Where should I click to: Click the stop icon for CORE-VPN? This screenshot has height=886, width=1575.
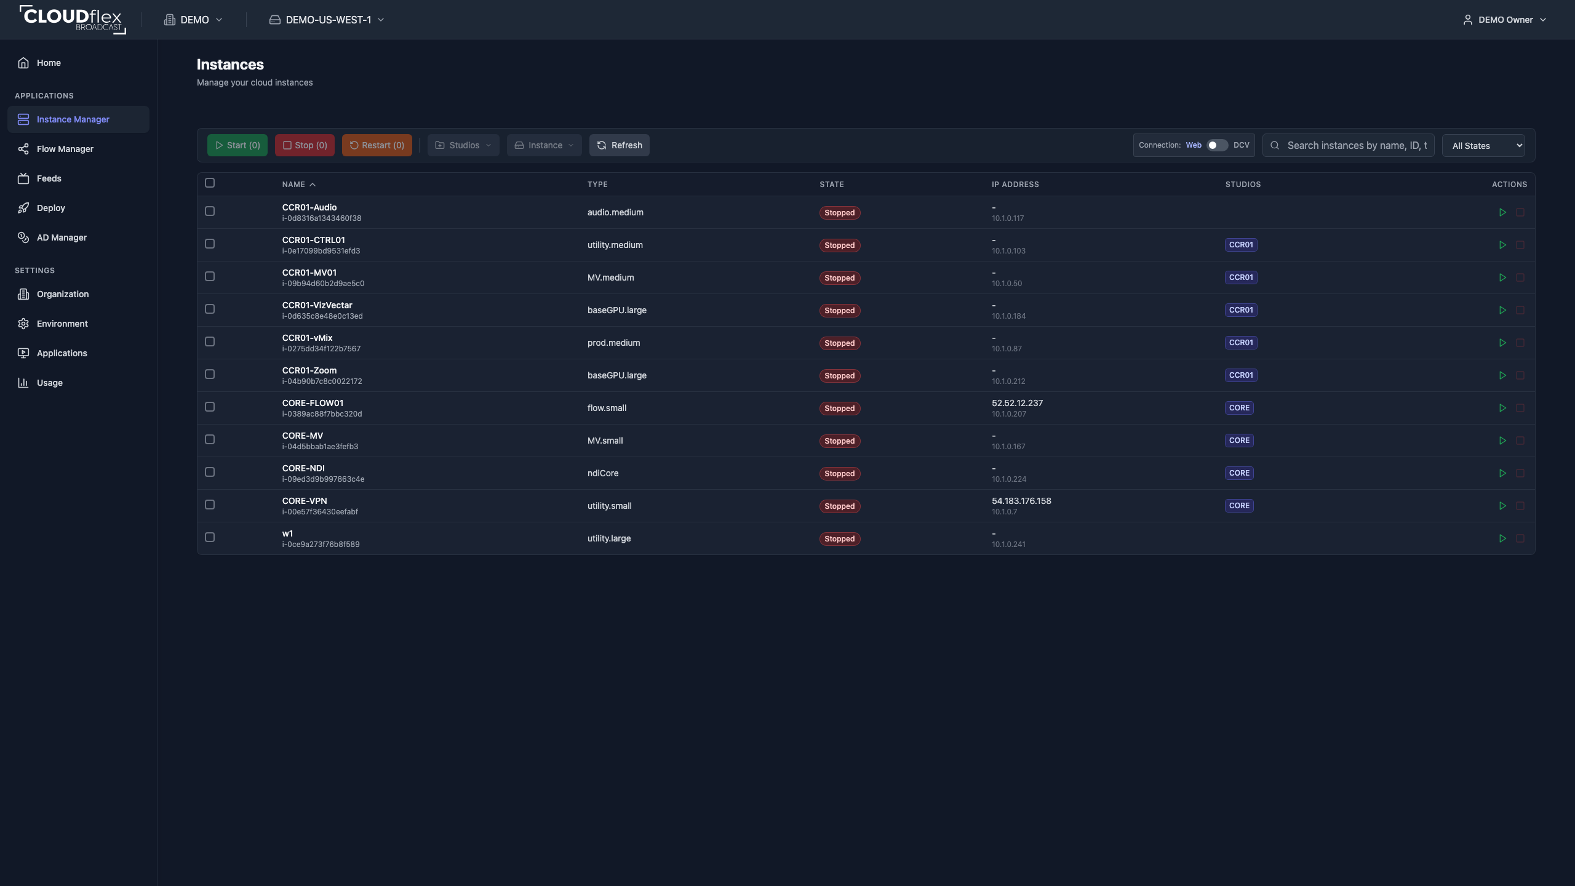point(1520,506)
